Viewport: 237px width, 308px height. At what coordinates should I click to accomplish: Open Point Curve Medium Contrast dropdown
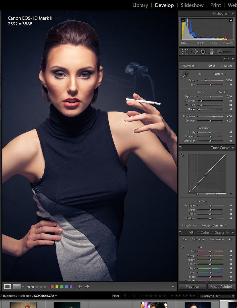click(214, 226)
